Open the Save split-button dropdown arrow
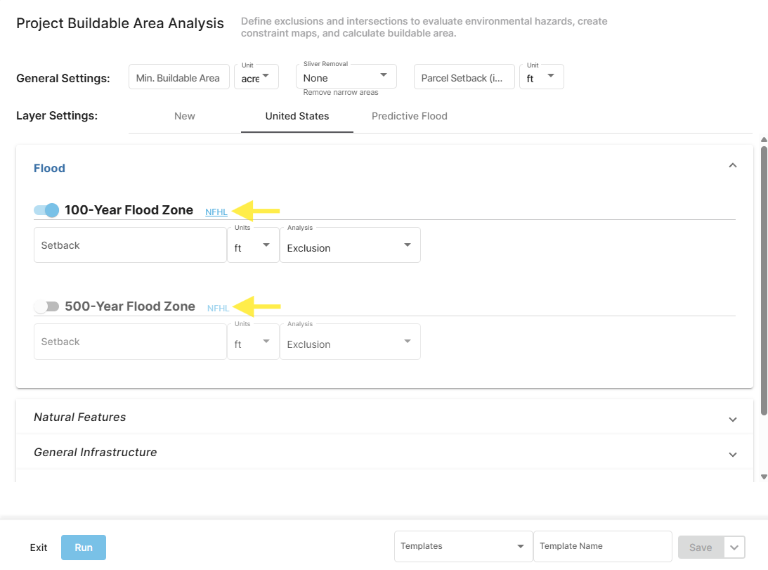 734,547
